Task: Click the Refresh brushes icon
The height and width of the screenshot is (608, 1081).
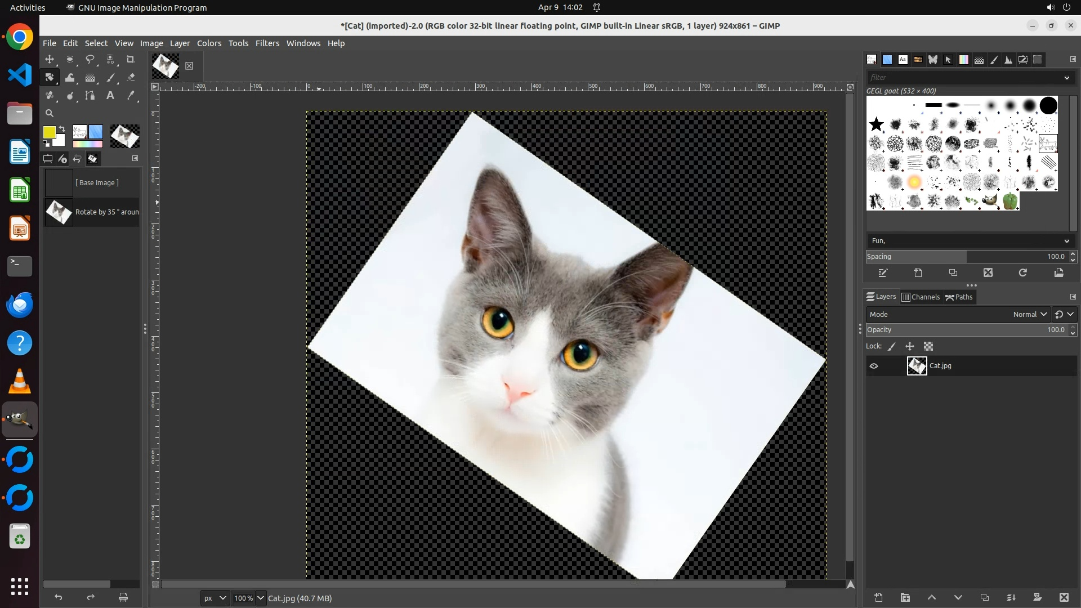Action: coord(1023,273)
